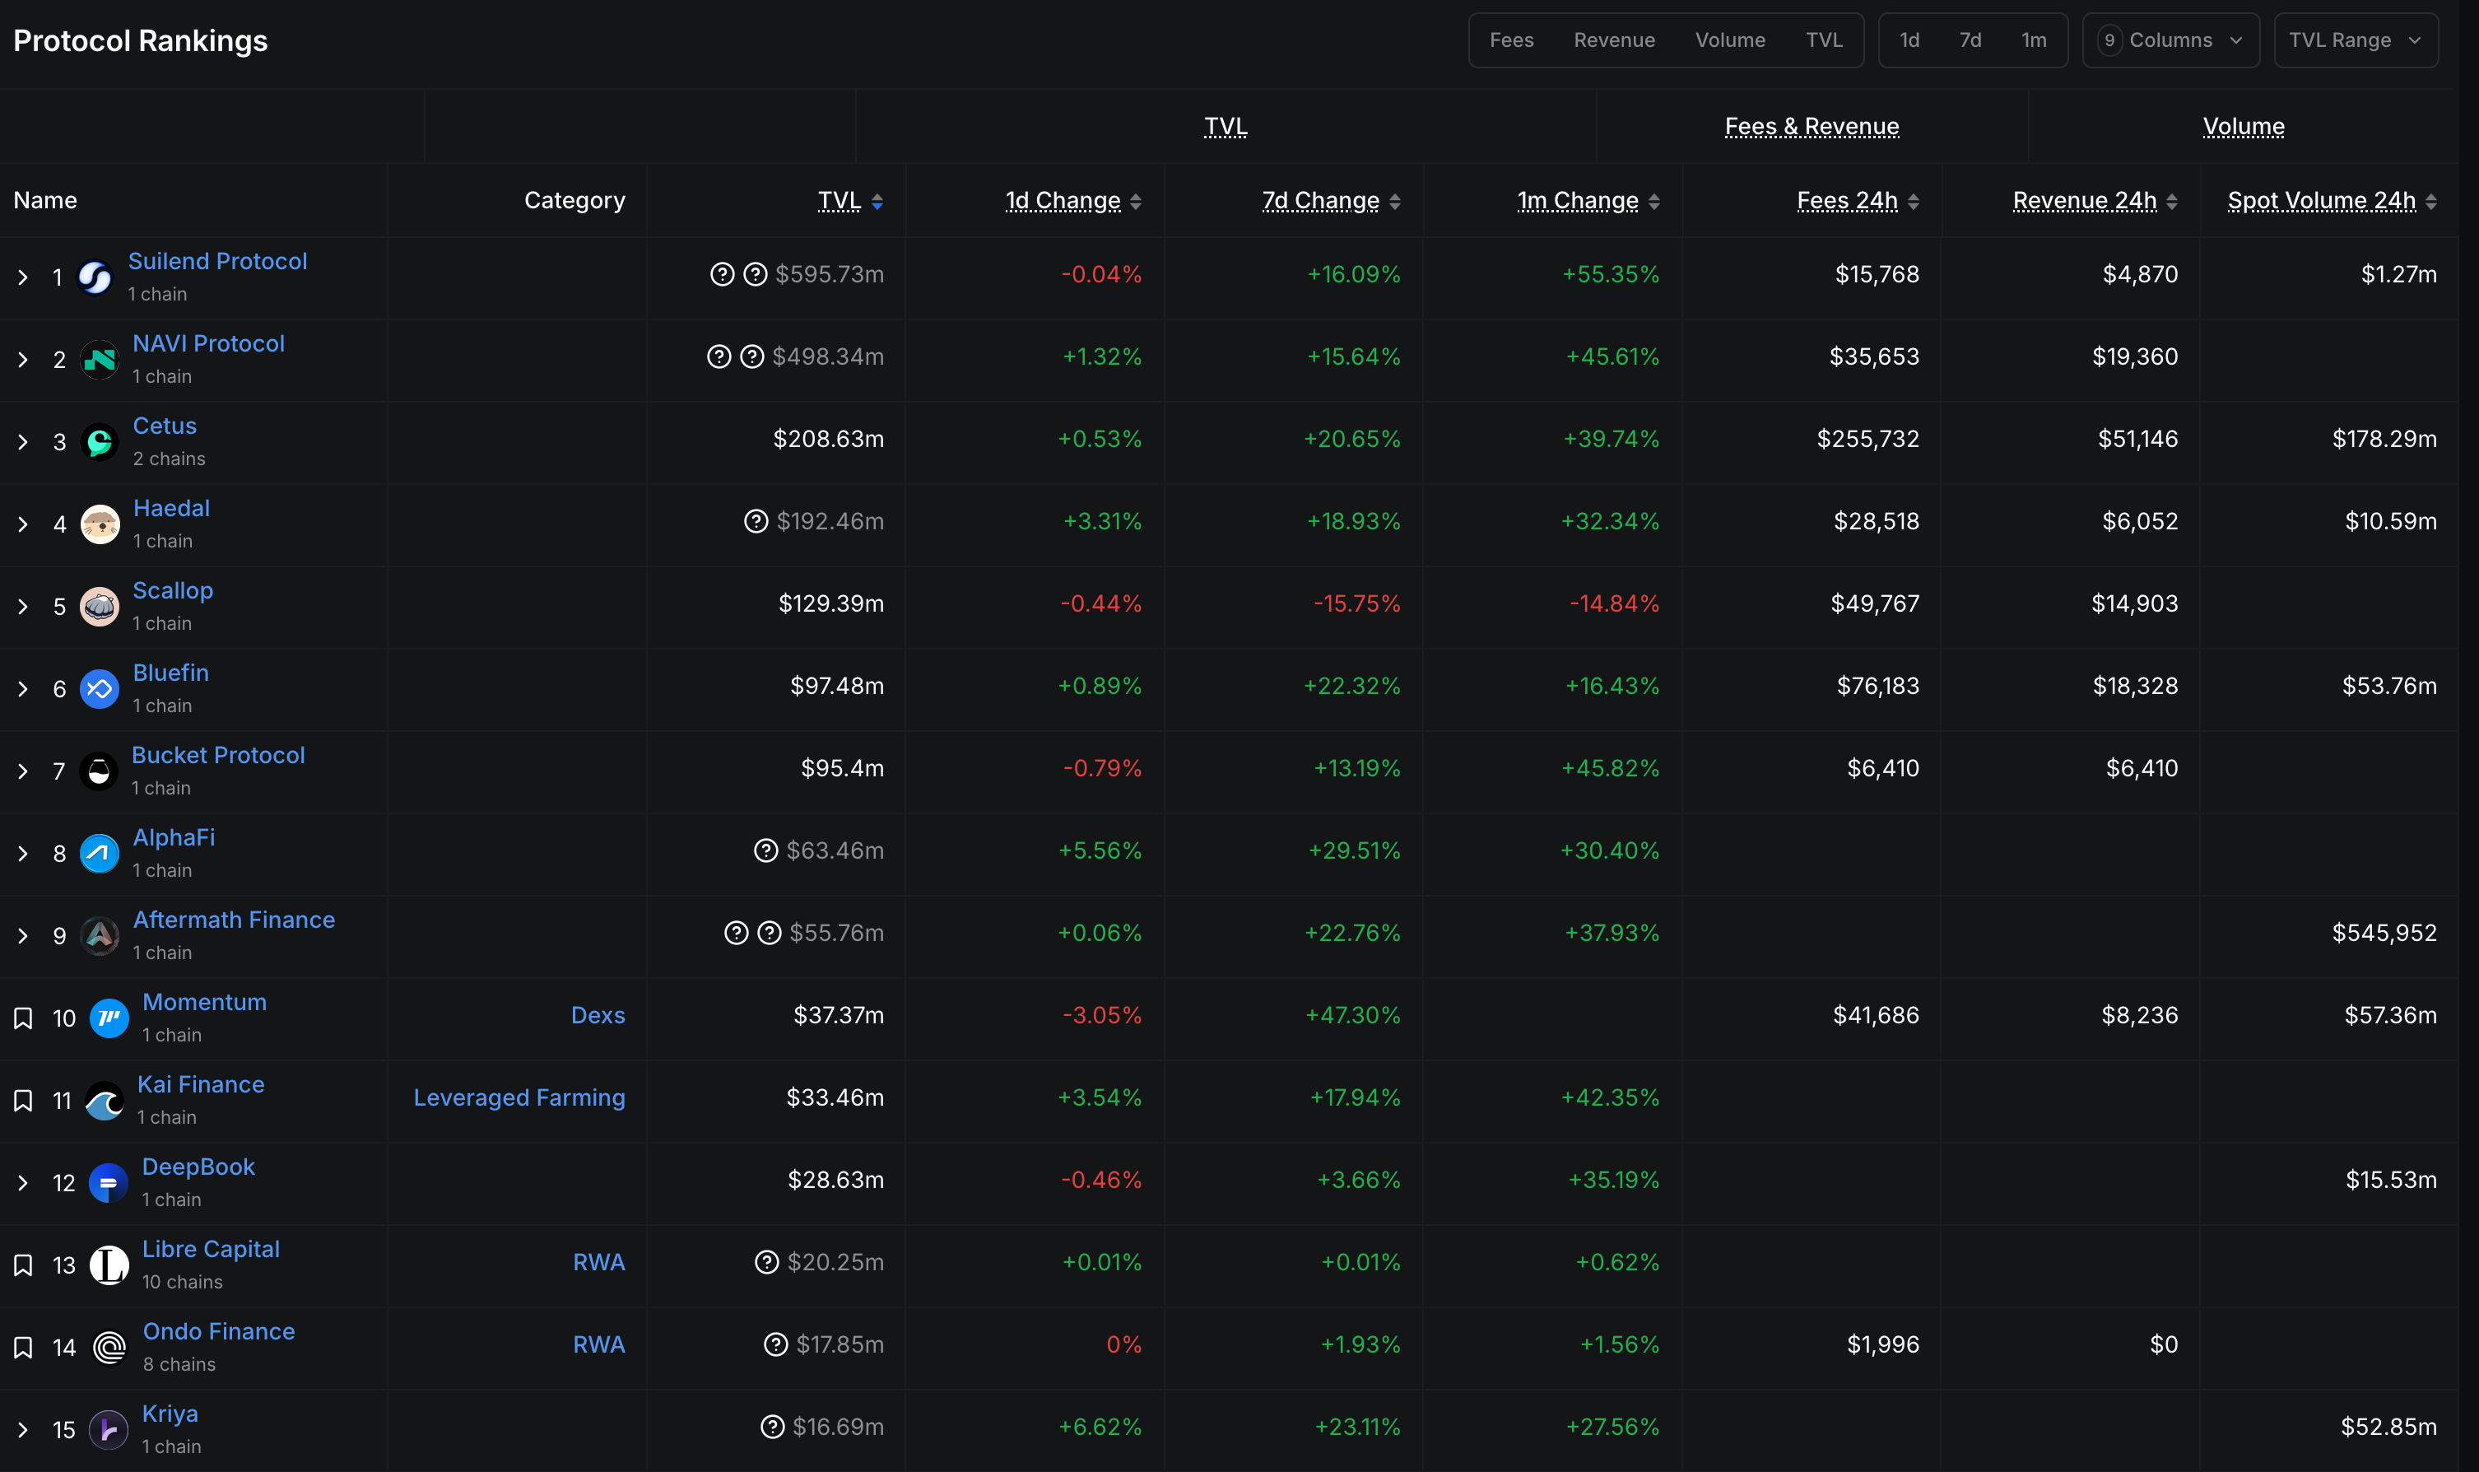2479x1472 pixels.
Task: Click the Leveraged Farming category link
Action: click(519, 1097)
